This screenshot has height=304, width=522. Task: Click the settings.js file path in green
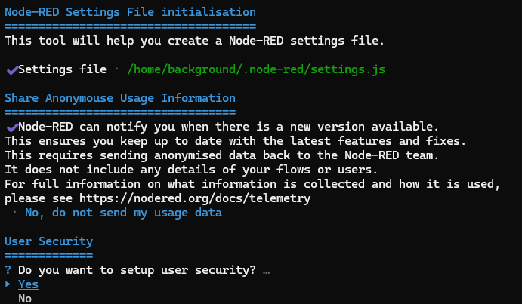point(256,69)
